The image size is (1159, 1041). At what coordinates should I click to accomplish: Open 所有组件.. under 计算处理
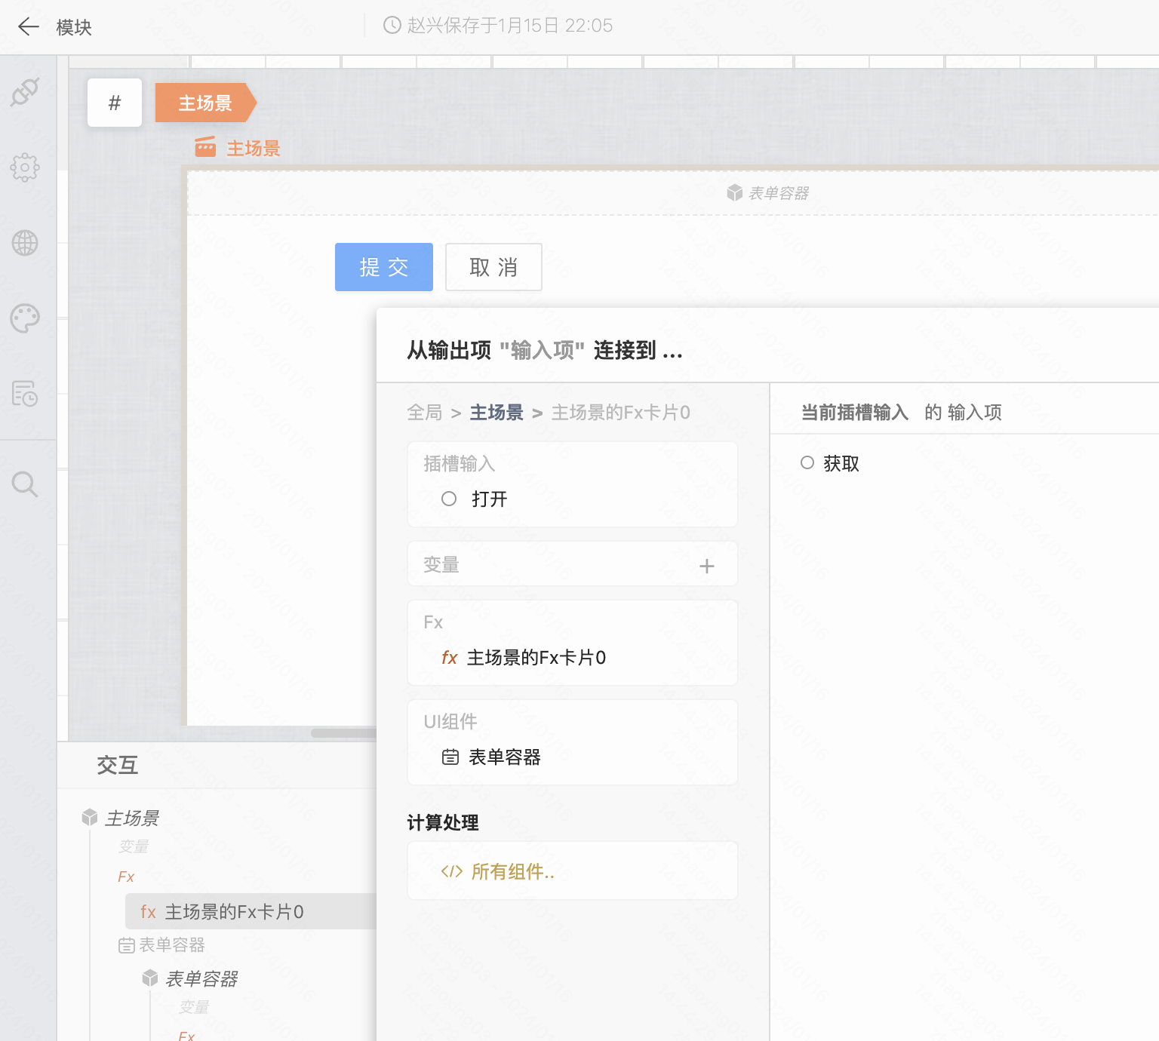pyautogui.click(x=498, y=872)
